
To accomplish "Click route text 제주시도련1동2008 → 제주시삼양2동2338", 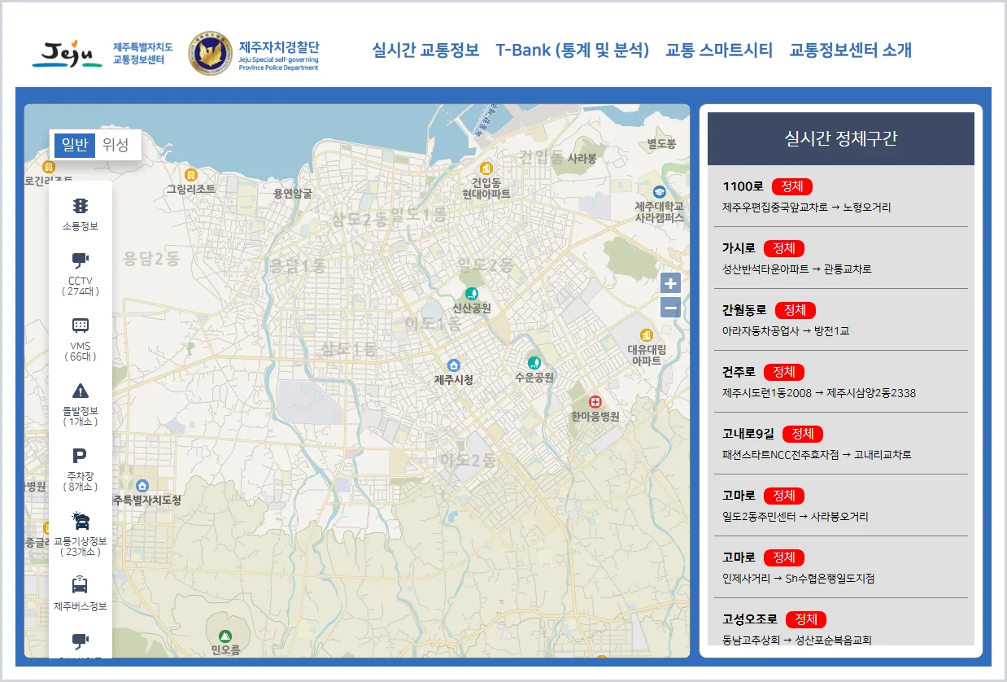I will pos(819,393).
